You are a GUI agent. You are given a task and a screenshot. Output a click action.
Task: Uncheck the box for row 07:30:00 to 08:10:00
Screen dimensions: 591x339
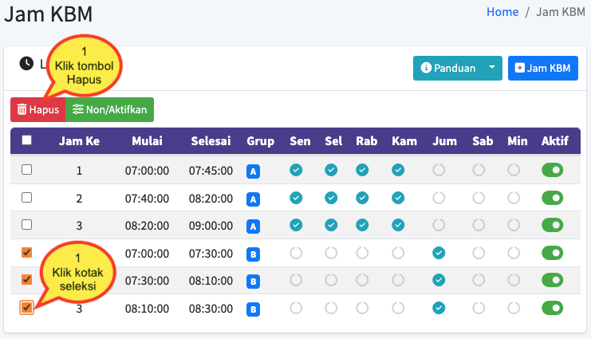[x=27, y=280]
